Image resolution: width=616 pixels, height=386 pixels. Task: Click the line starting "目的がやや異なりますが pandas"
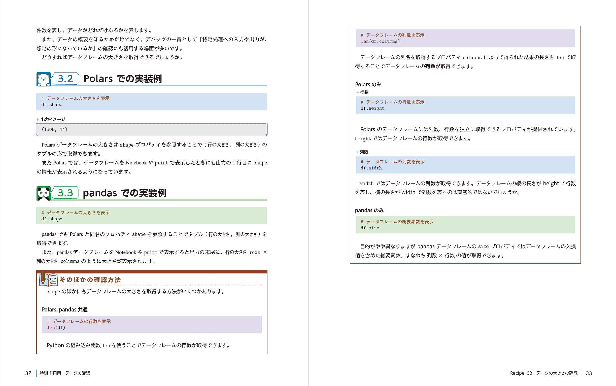pos(468,247)
